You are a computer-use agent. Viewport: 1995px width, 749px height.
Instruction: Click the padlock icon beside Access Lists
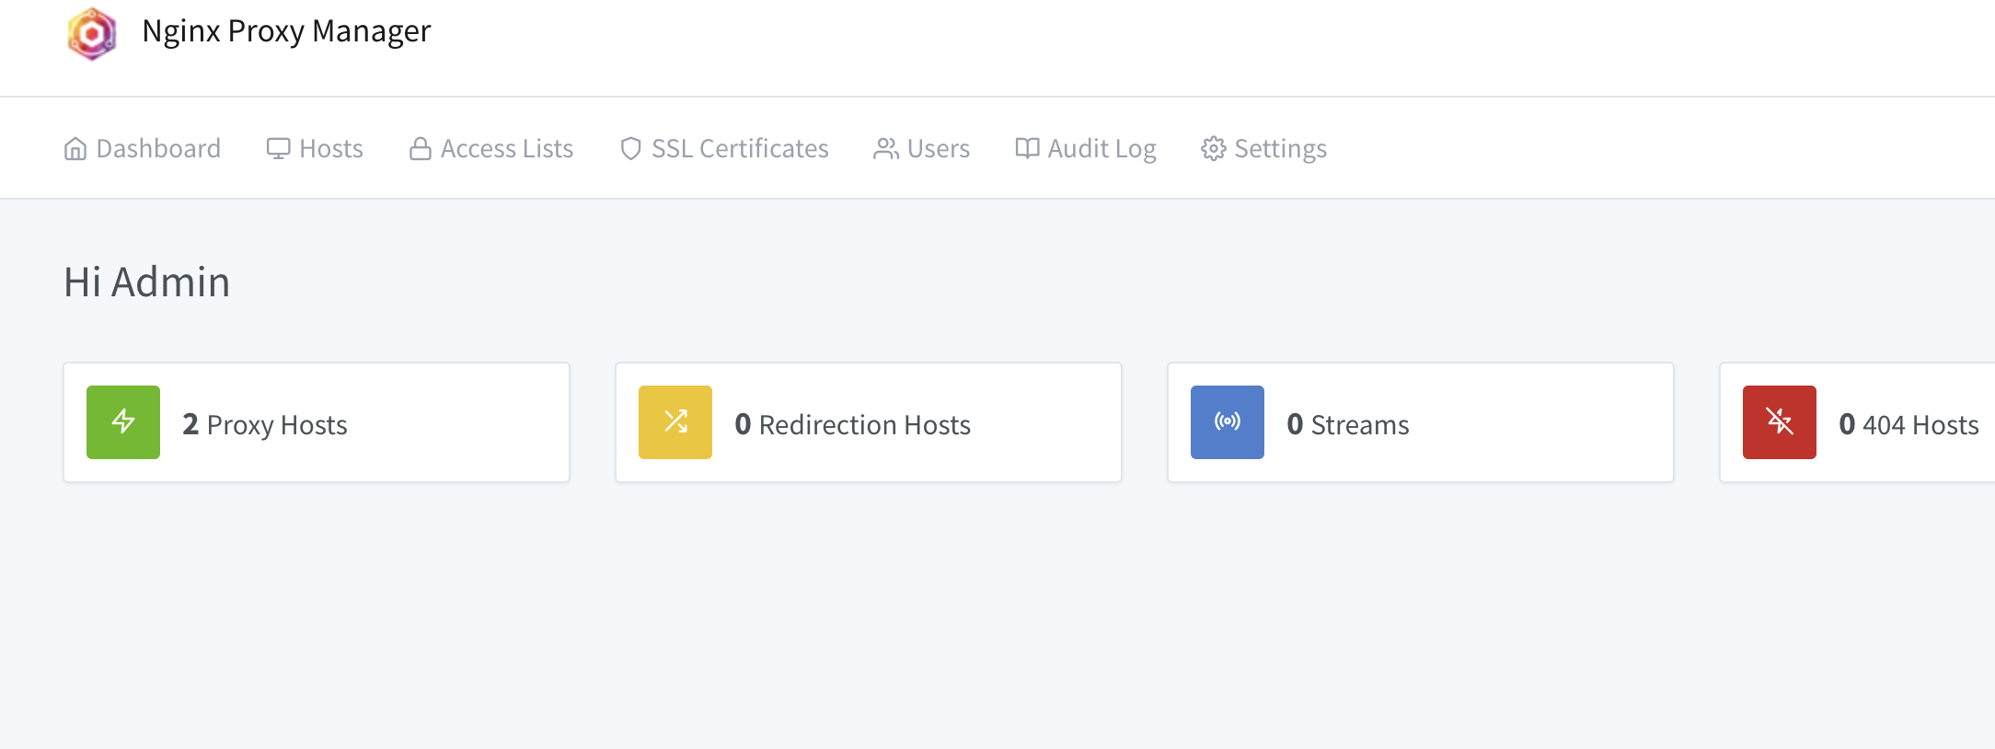[421, 148]
